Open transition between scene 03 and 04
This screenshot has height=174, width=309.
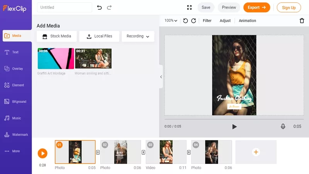189,152
